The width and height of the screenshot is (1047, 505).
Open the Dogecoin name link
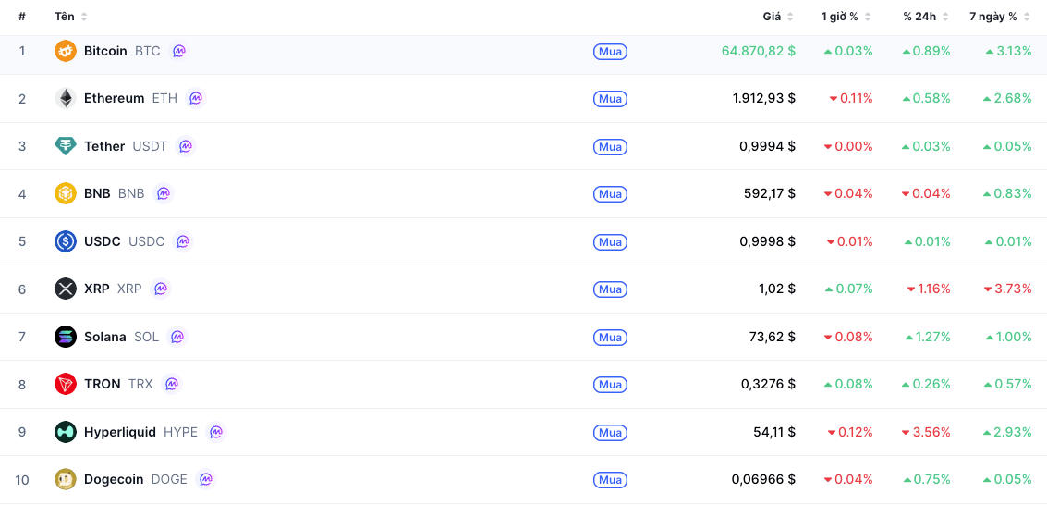[115, 480]
